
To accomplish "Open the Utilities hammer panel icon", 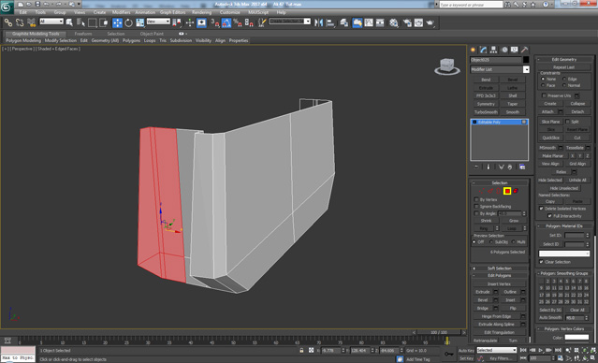I will 525,50.
